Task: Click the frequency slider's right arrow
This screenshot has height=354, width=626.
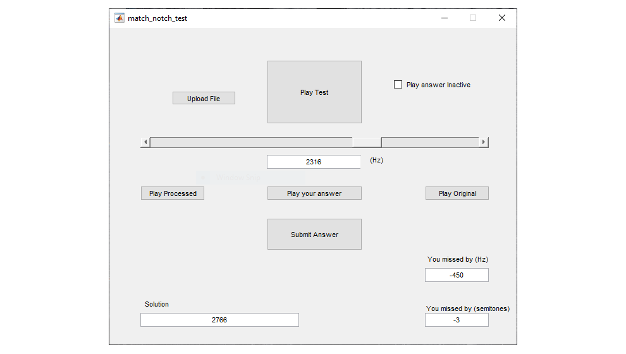Action: 484,142
